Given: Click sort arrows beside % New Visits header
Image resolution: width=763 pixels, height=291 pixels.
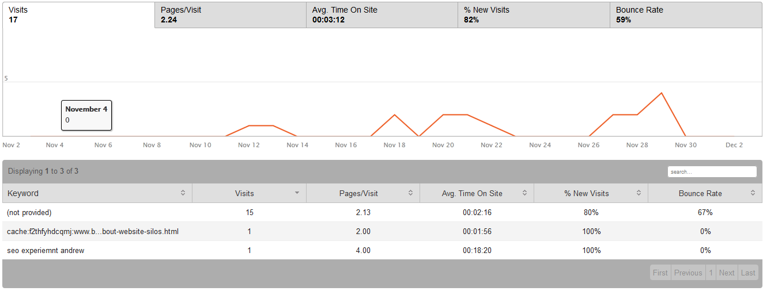Looking at the screenshot, I should point(639,193).
